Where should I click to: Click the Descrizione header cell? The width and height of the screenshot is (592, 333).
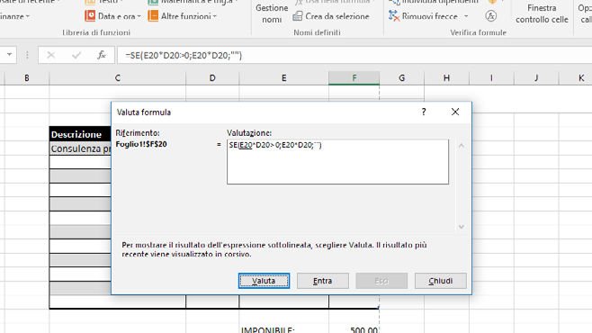[80, 134]
